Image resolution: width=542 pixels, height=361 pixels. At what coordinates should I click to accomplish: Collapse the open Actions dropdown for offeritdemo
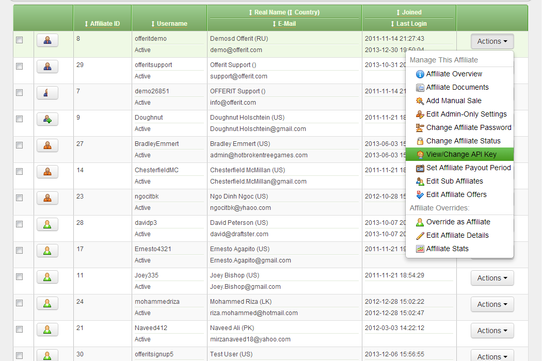coord(492,41)
